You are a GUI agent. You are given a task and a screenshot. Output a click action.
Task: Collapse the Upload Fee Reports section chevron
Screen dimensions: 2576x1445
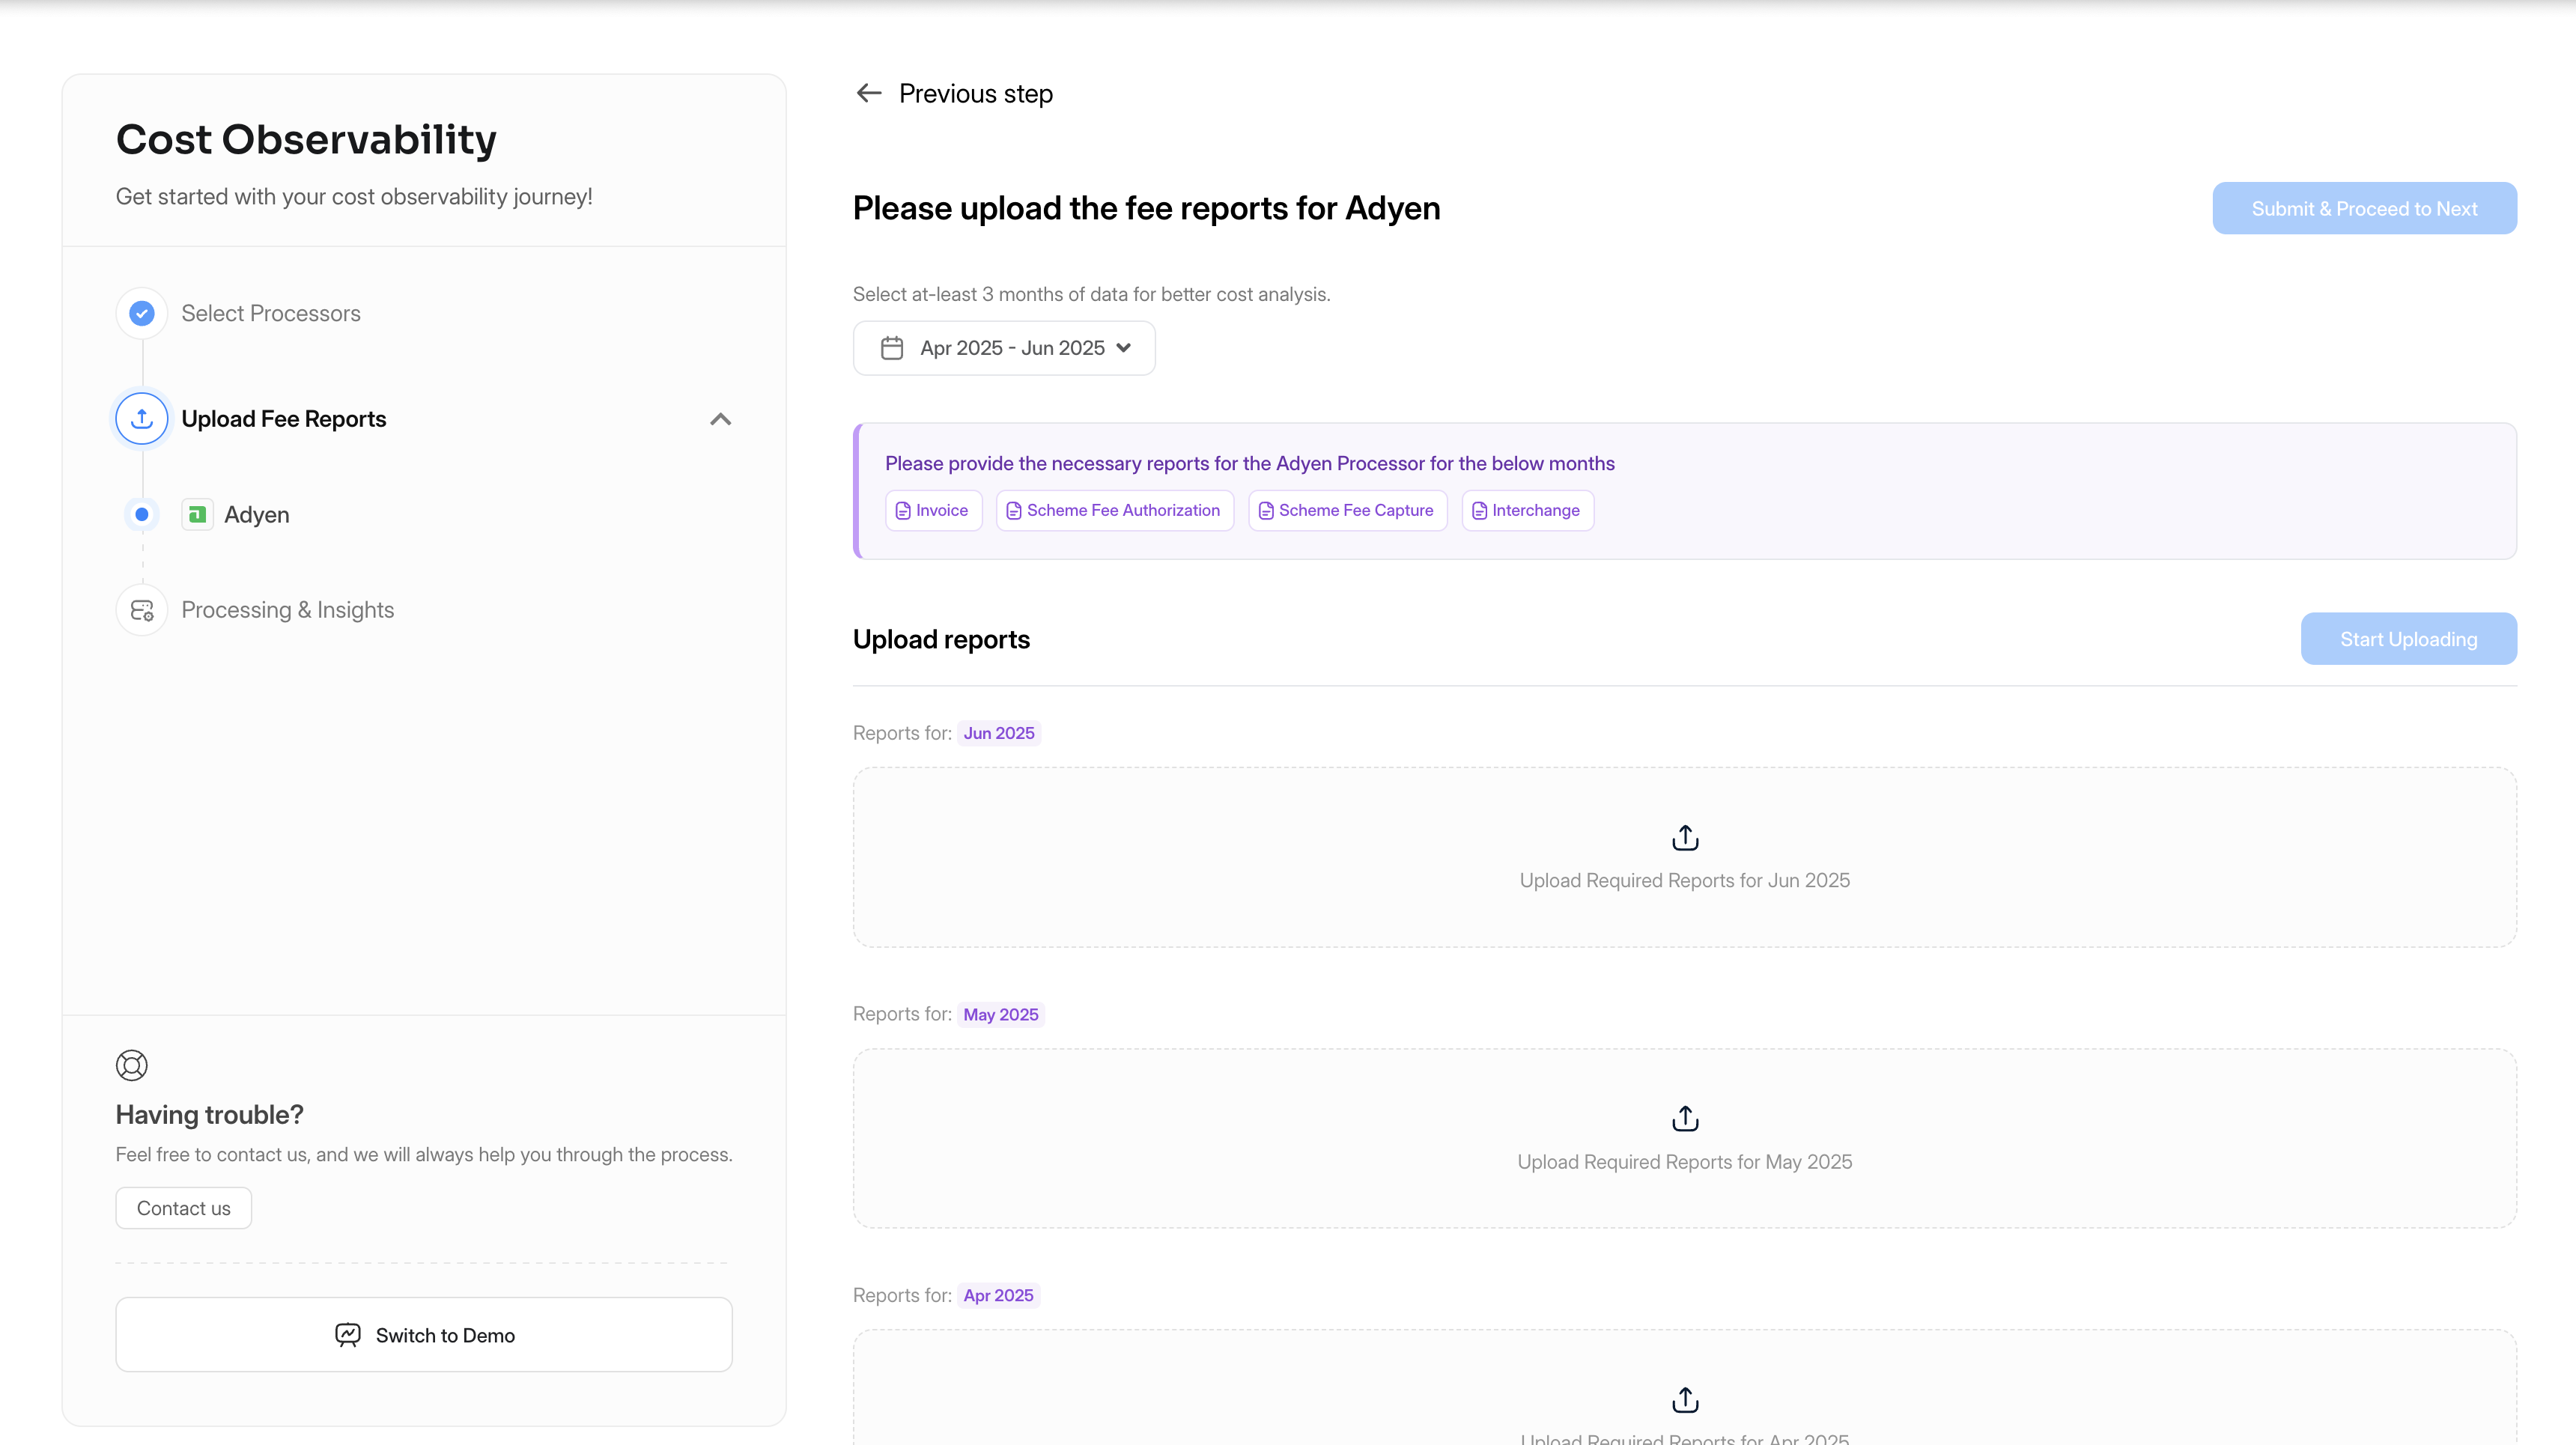pyautogui.click(x=720, y=419)
